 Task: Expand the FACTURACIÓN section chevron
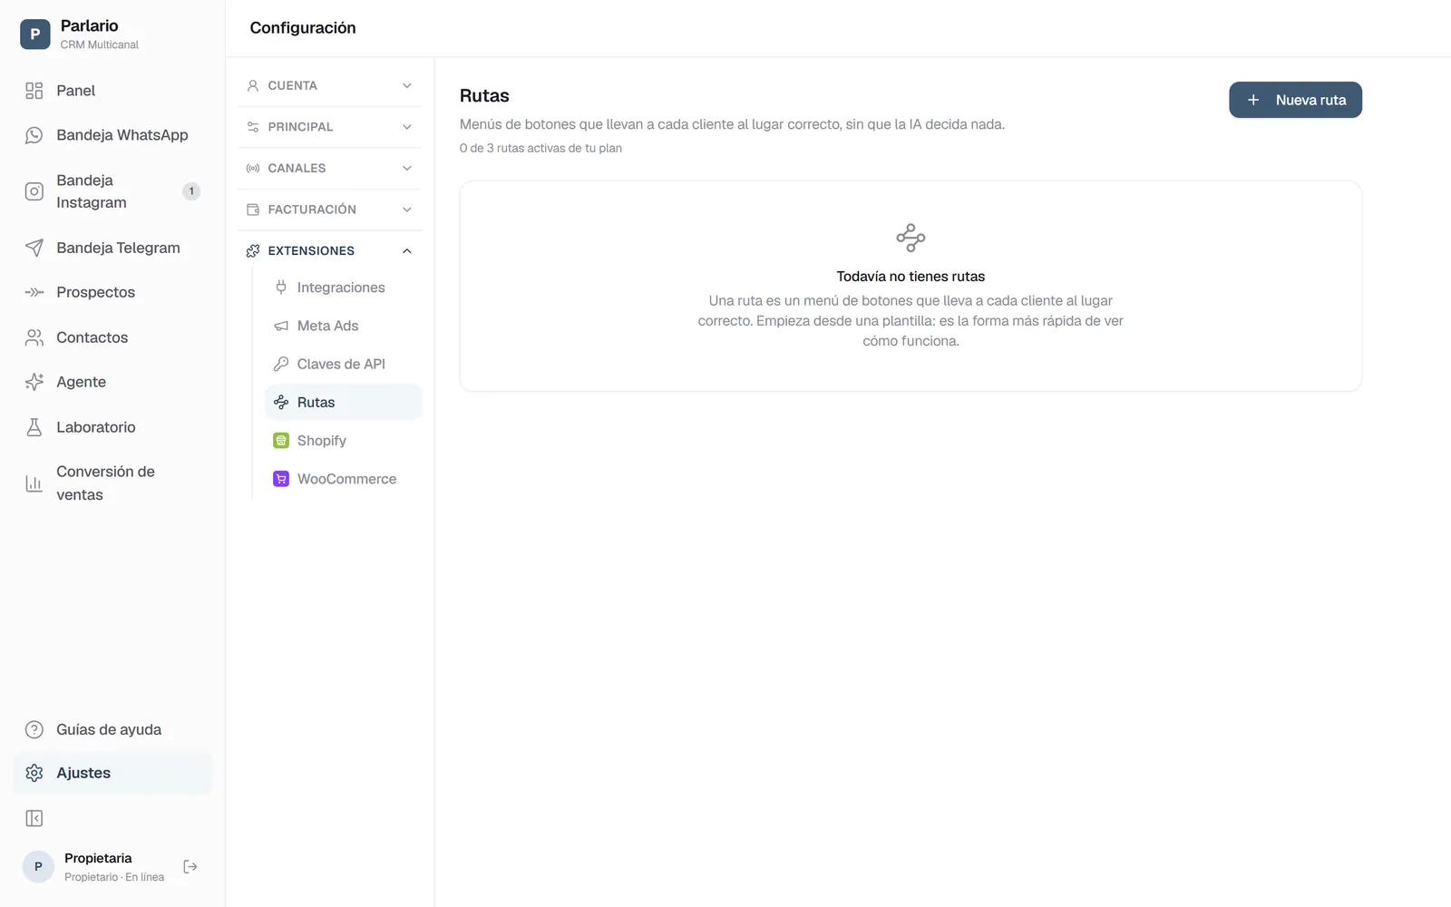[x=407, y=210]
